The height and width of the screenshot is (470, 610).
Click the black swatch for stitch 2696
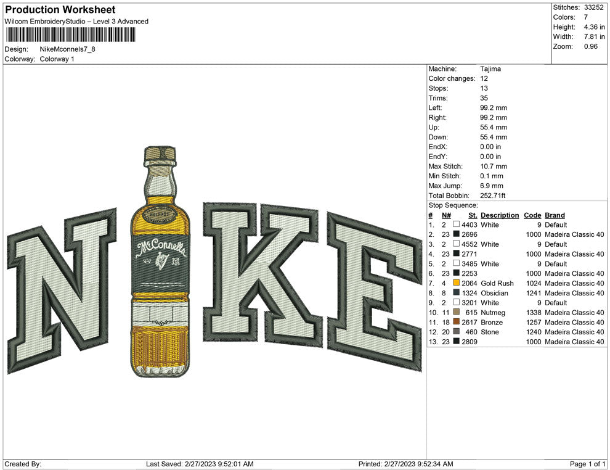457,234
